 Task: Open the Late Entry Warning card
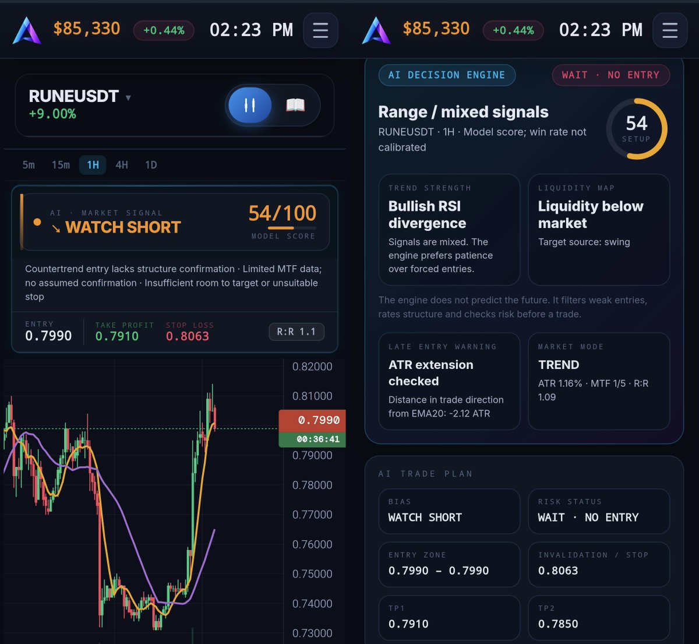pyautogui.click(x=449, y=381)
